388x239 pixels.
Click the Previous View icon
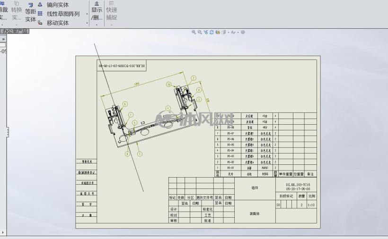pyautogui.click(x=206, y=32)
